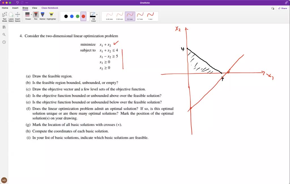Screen dimensions: 290x184
Task: Open the account icon in the title bar's top-right corner
Action: click(x=286, y=3)
